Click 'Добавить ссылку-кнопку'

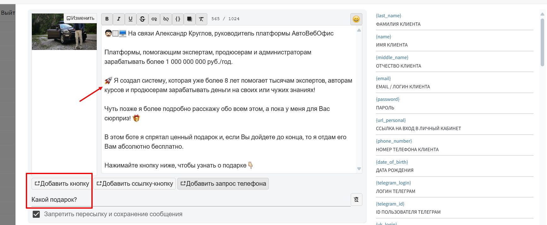[135, 184]
